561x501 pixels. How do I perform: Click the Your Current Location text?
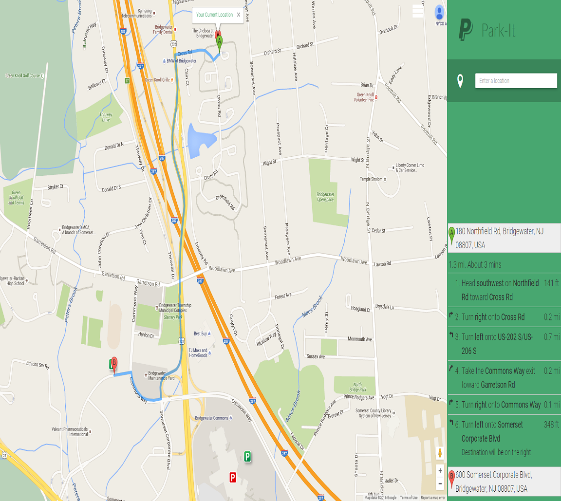click(x=214, y=15)
